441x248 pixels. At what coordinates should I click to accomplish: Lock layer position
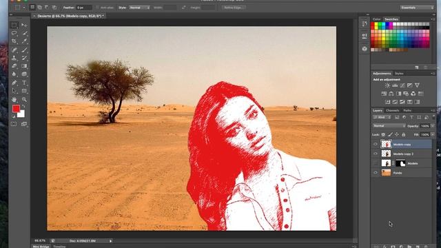click(x=397, y=135)
